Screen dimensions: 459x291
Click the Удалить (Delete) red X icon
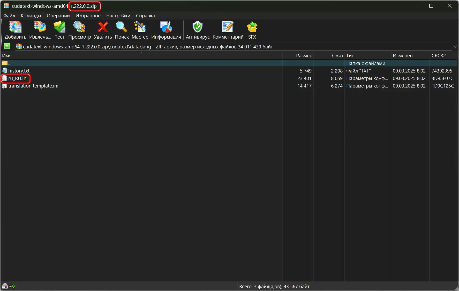coord(103,27)
